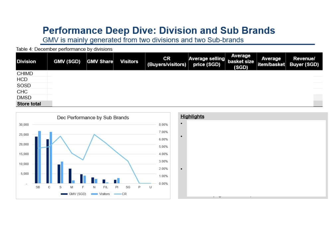Select the 'PI' category axis label

117,187
